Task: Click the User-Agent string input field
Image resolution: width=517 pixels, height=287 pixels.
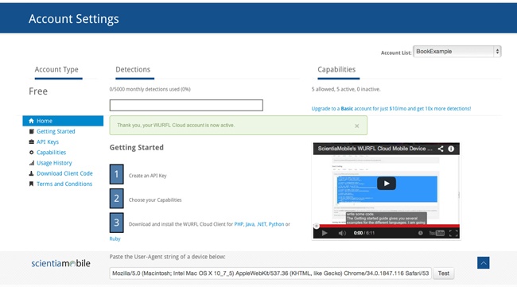Action: pos(270,273)
